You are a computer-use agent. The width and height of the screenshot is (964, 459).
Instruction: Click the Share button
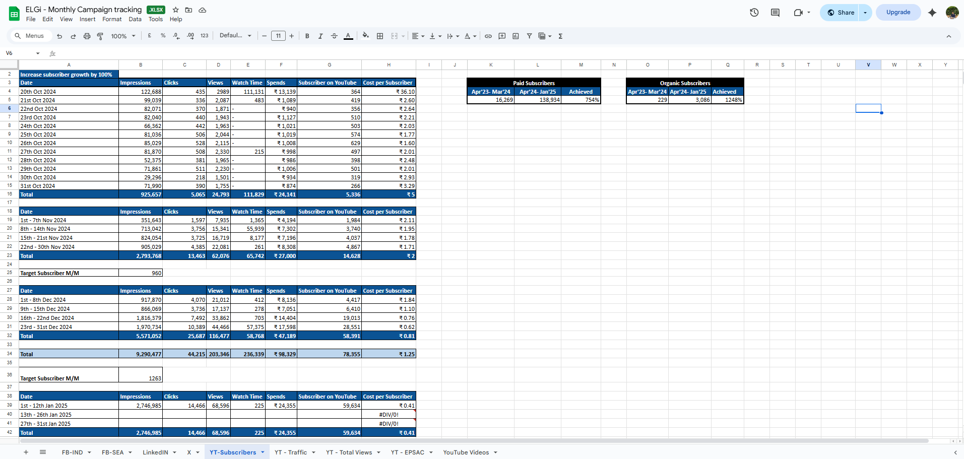[x=841, y=13]
